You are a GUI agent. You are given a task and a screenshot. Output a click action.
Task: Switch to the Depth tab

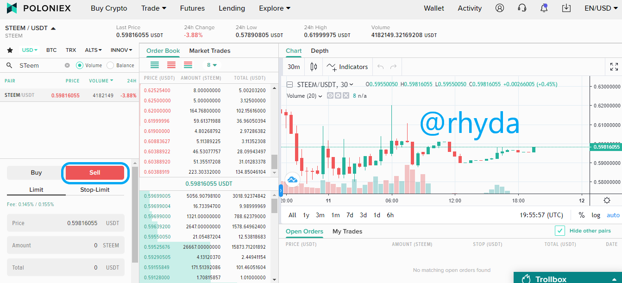320,51
